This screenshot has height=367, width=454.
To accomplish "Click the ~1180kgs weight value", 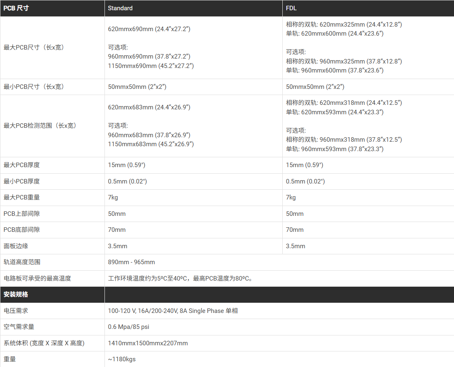I will click(x=122, y=359).
